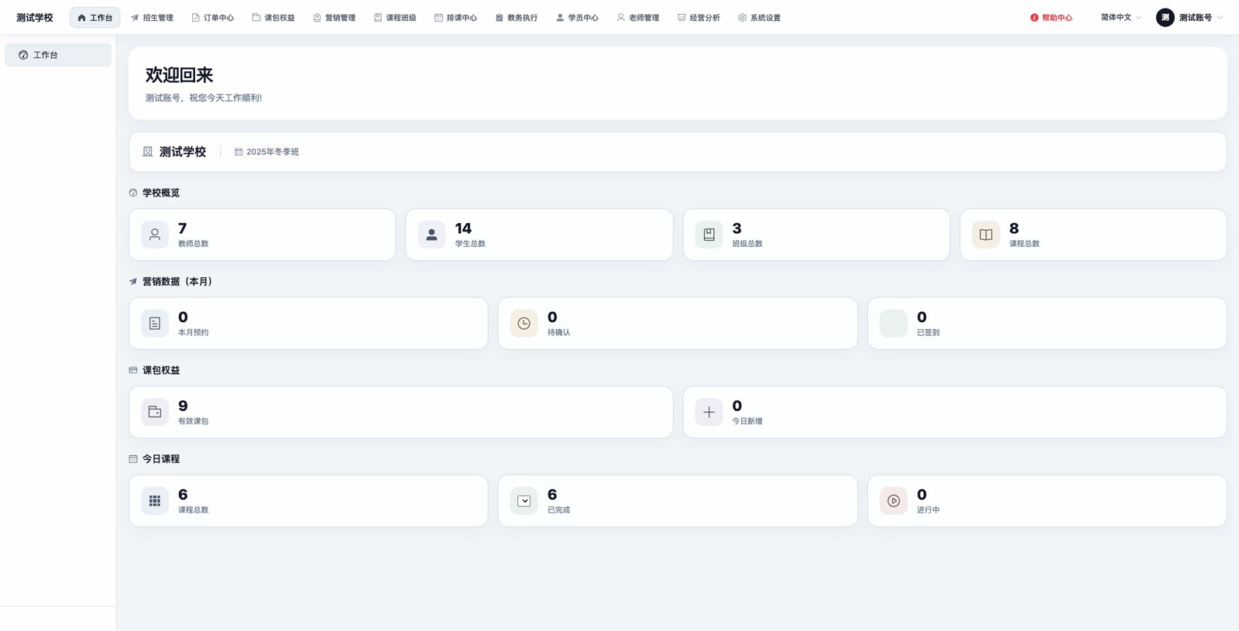Select the 2025年冬季班 term selector
This screenshot has height=631, width=1239.
[x=267, y=152]
